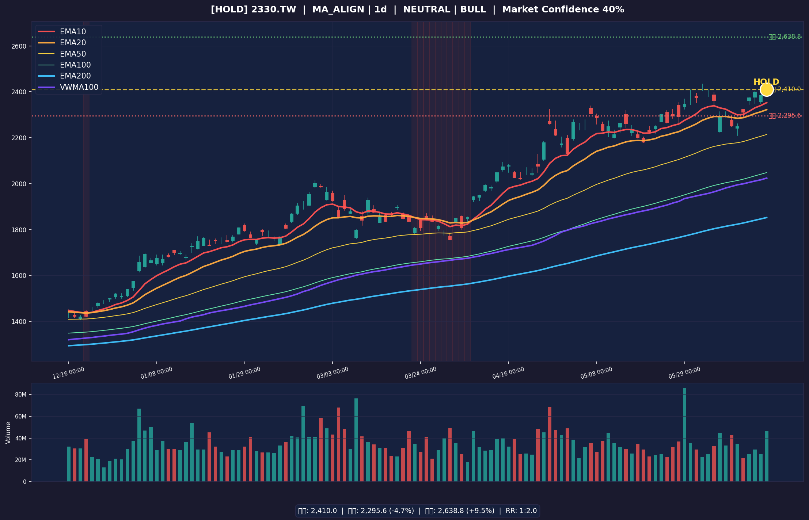Click the 01/08 00:00 date label
809x520 pixels.
pos(156,373)
